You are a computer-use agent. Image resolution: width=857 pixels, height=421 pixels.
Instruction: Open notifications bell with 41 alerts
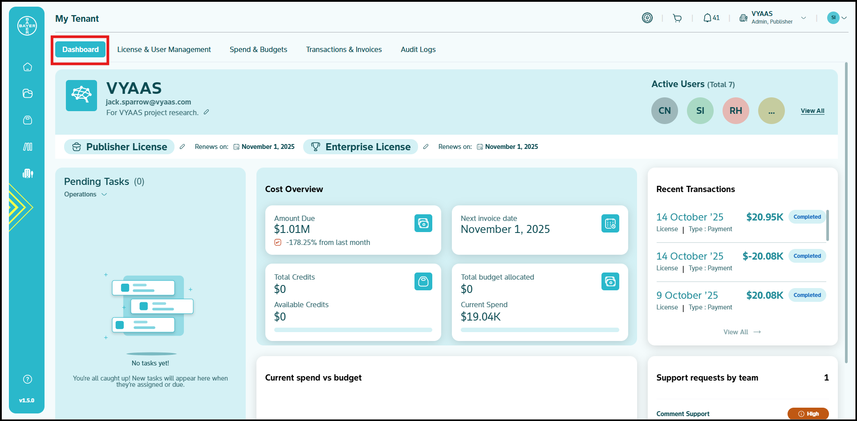click(711, 18)
